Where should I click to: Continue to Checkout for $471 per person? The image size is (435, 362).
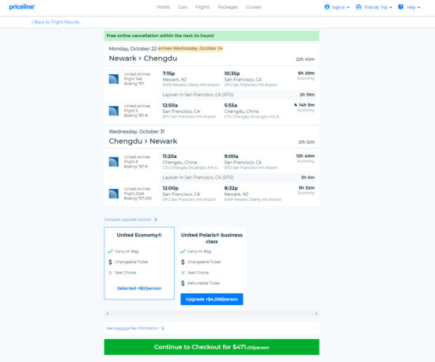(212, 347)
